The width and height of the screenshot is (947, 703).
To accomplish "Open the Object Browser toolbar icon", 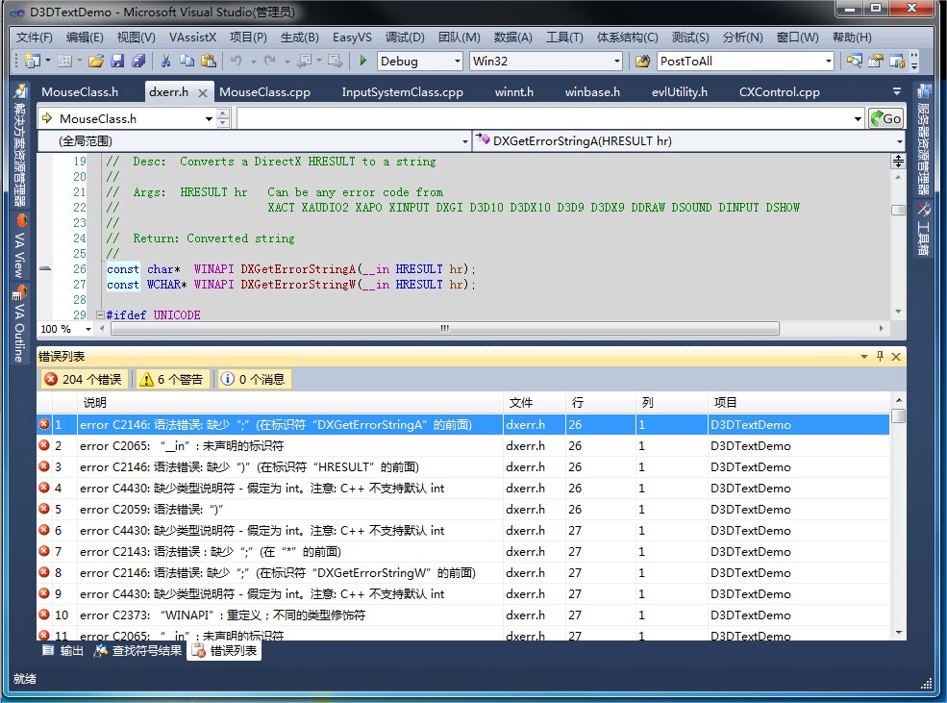I will 897,61.
